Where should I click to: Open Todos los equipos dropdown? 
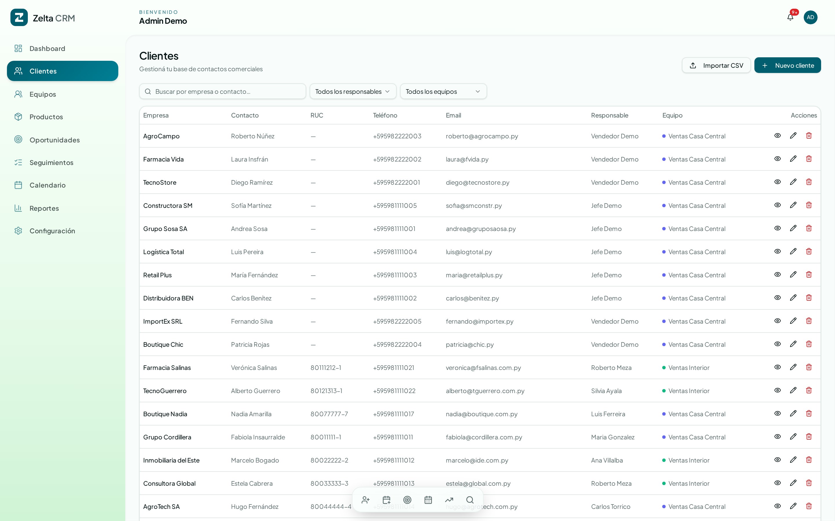tap(443, 91)
